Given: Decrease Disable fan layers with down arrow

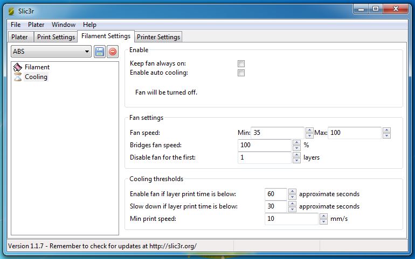Looking at the screenshot, I should [x=296, y=160].
